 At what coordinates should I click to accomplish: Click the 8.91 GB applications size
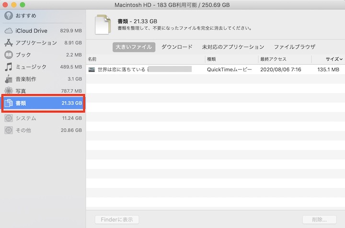tap(73, 43)
